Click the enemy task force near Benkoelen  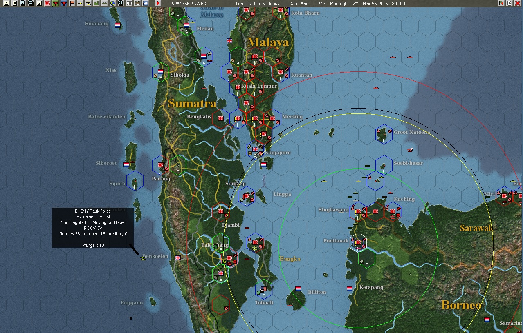click(x=143, y=258)
